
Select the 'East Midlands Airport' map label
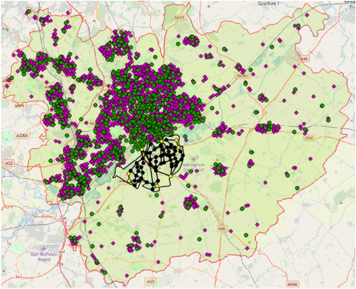[44, 257]
